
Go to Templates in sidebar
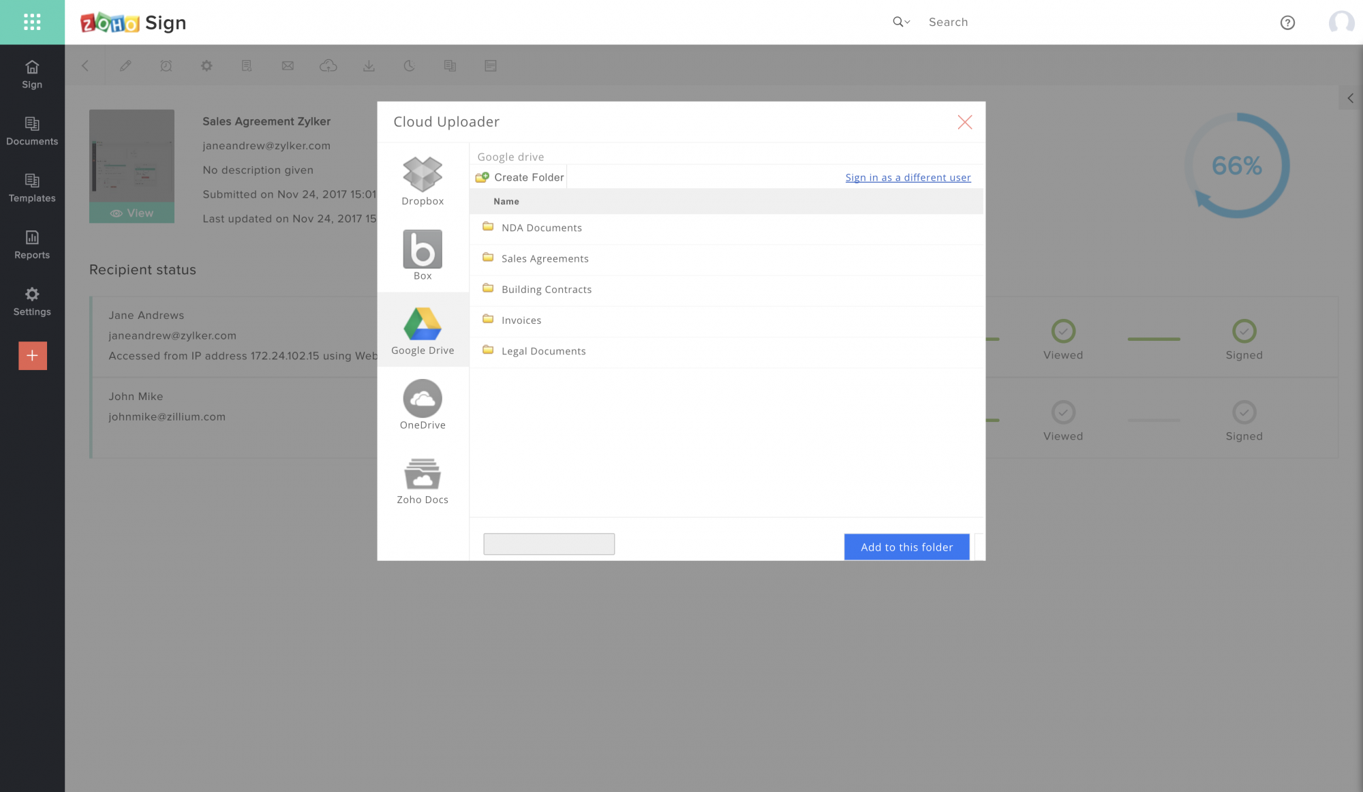(32, 188)
